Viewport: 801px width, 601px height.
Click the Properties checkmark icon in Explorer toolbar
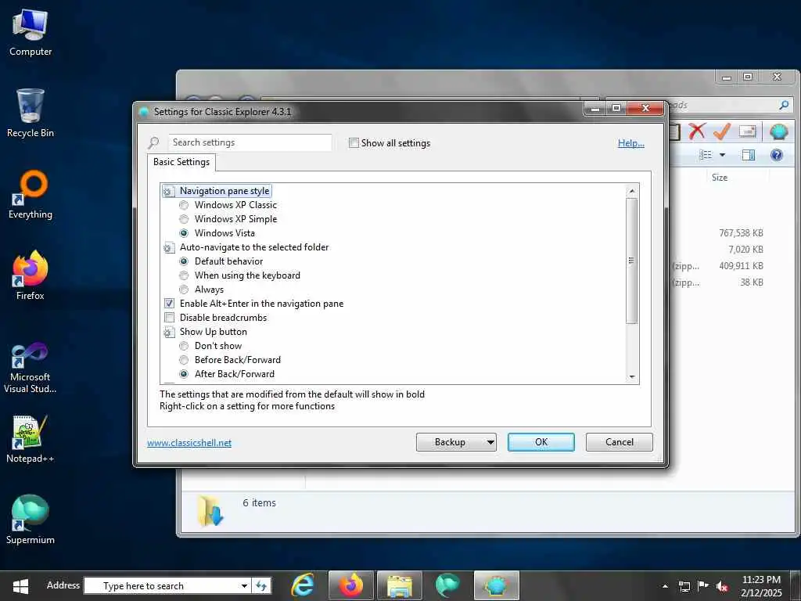click(x=722, y=131)
